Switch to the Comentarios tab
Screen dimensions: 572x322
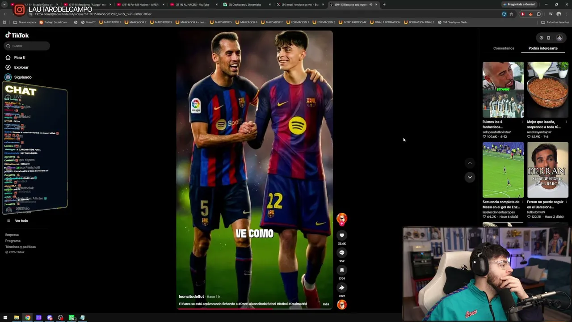click(x=504, y=48)
